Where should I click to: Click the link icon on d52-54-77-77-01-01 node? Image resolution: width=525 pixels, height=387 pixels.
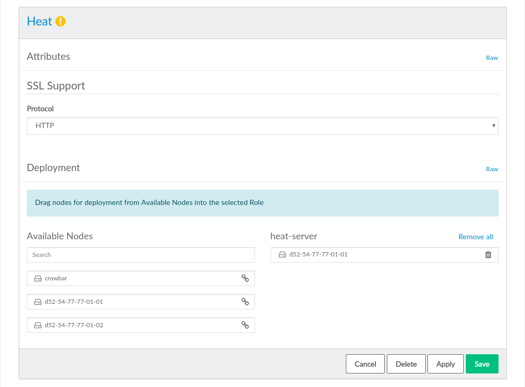pyautogui.click(x=245, y=302)
